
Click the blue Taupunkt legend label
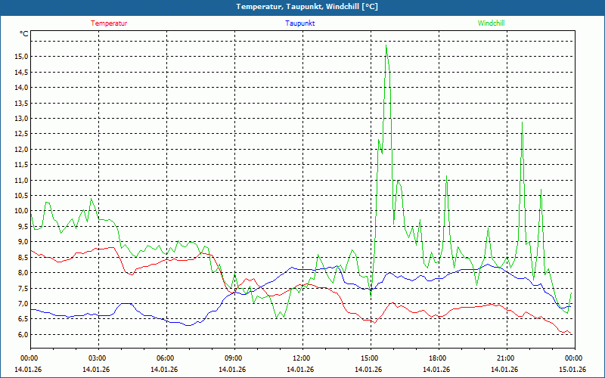(x=300, y=23)
